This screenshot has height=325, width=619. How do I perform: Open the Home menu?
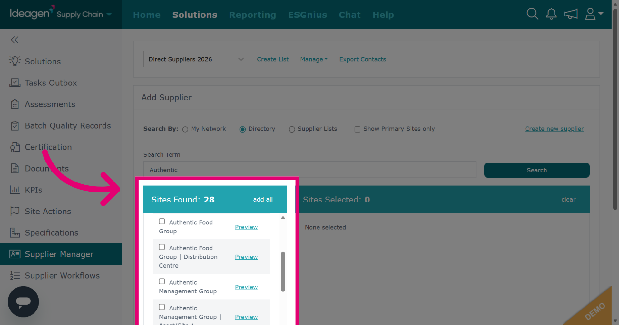coord(147,15)
